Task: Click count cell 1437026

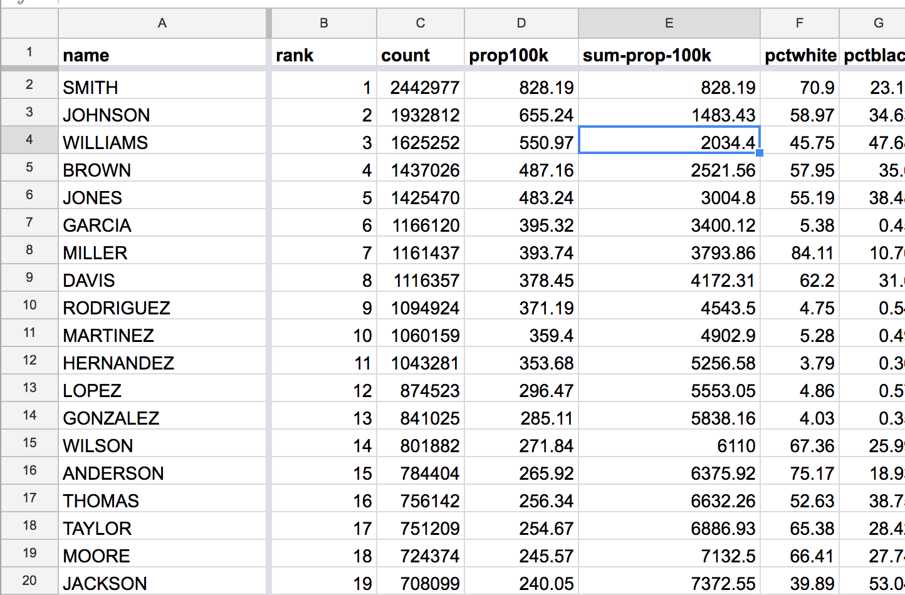Action: pos(421,168)
